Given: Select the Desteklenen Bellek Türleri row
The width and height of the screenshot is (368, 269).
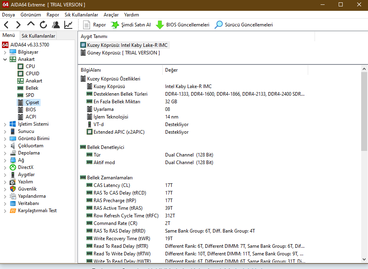Looking at the screenshot, I should [192, 94].
